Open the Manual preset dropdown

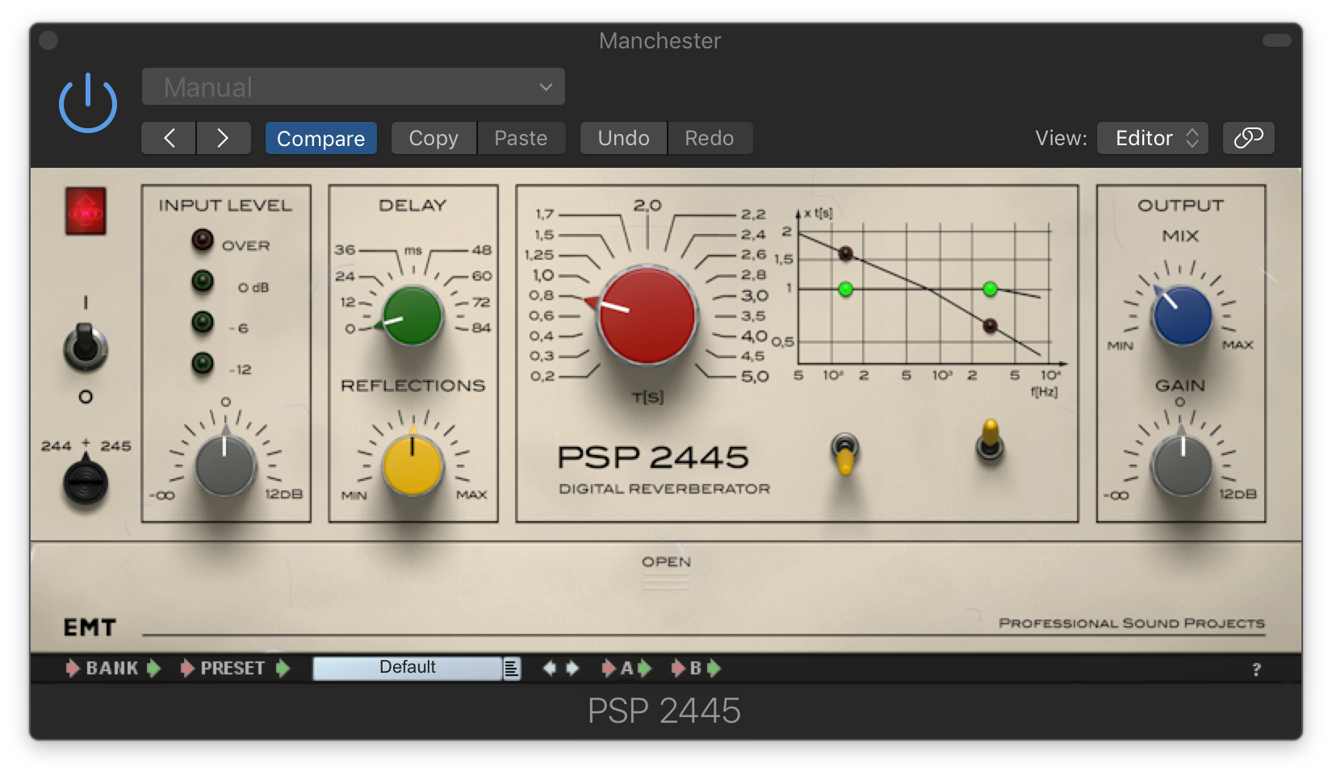(353, 87)
